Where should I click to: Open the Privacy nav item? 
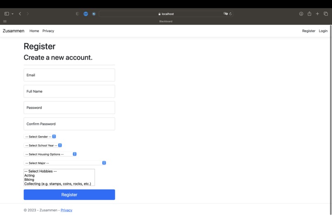click(48, 31)
